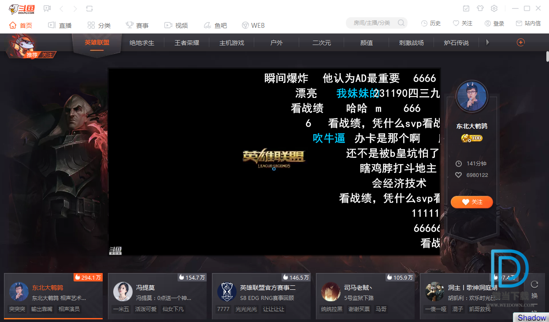Add a category with the plus icon

520,42
